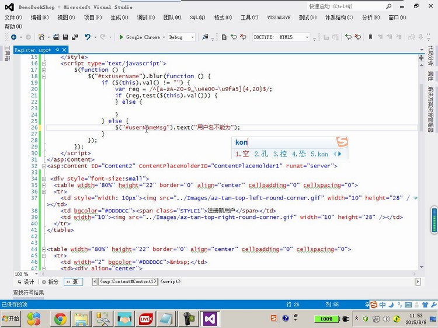Open the VISUALSVN menu
The width and height of the screenshot is (438, 328).
coord(279,18)
